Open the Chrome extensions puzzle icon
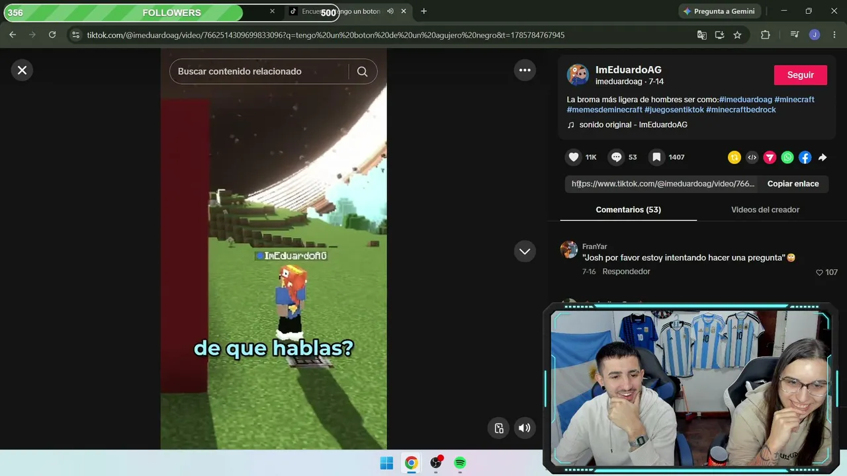This screenshot has width=847, height=476. [x=766, y=35]
